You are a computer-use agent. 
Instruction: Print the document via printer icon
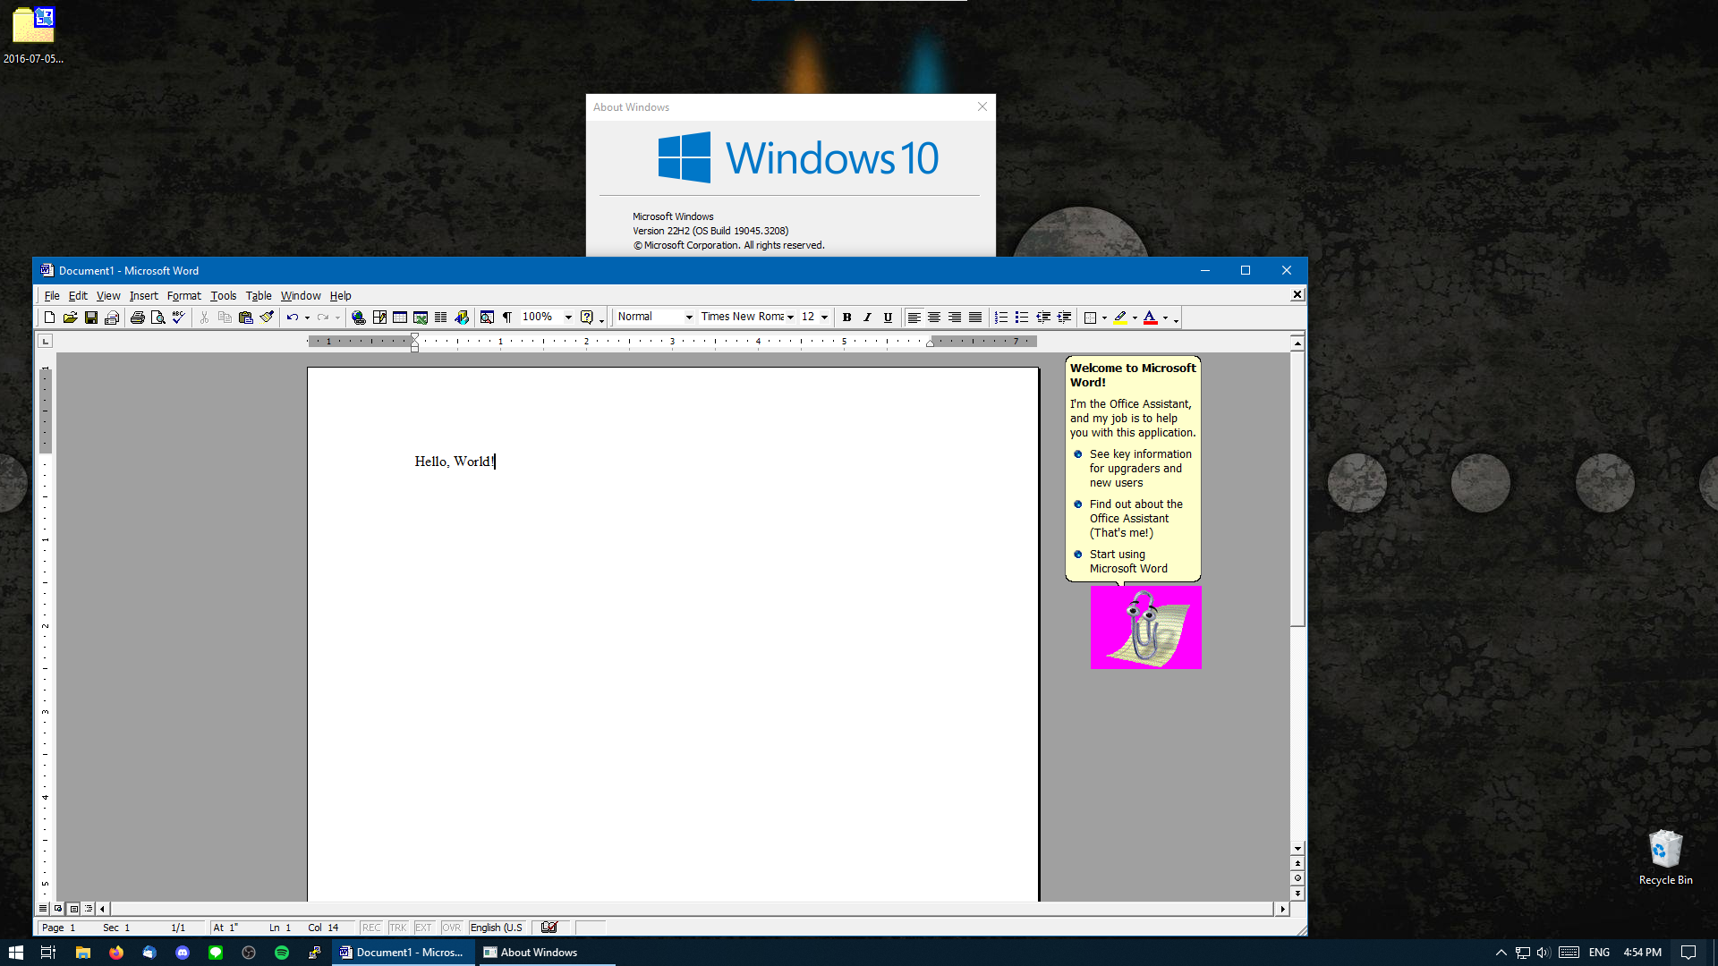(137, 318)
